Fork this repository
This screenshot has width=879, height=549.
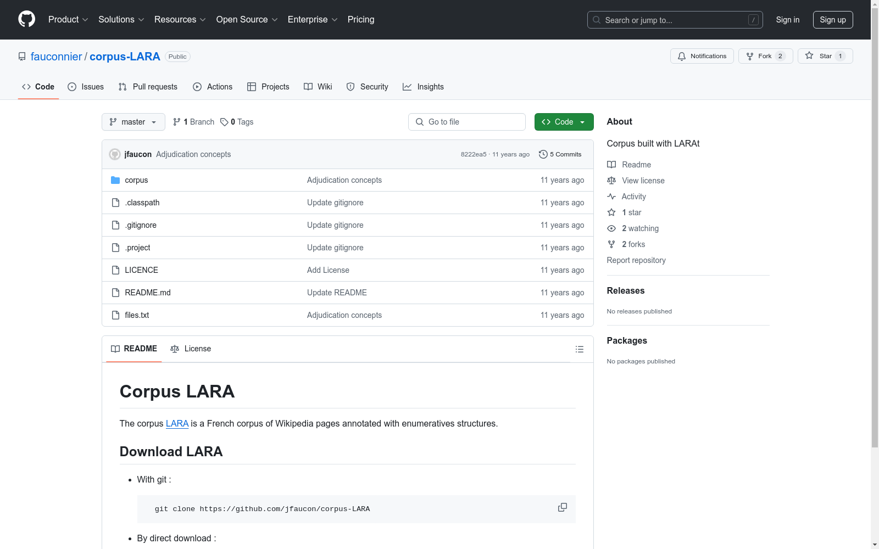coord(765,56)
